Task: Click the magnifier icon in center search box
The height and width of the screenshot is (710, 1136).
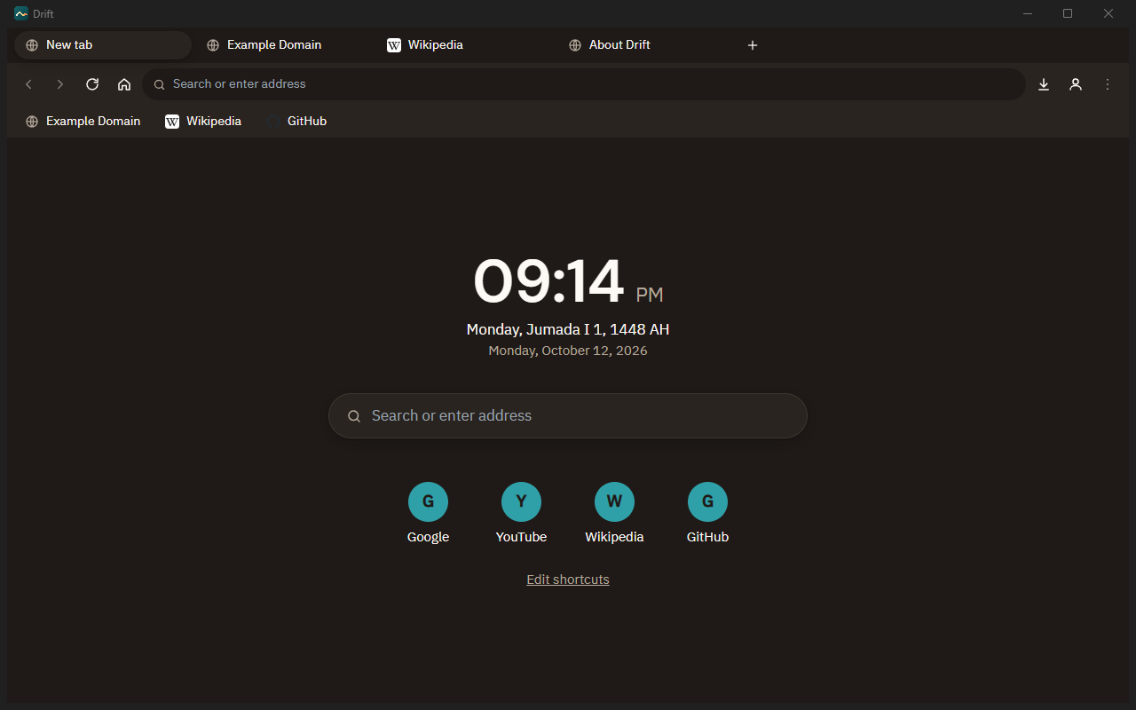Action: coord(354,416)
